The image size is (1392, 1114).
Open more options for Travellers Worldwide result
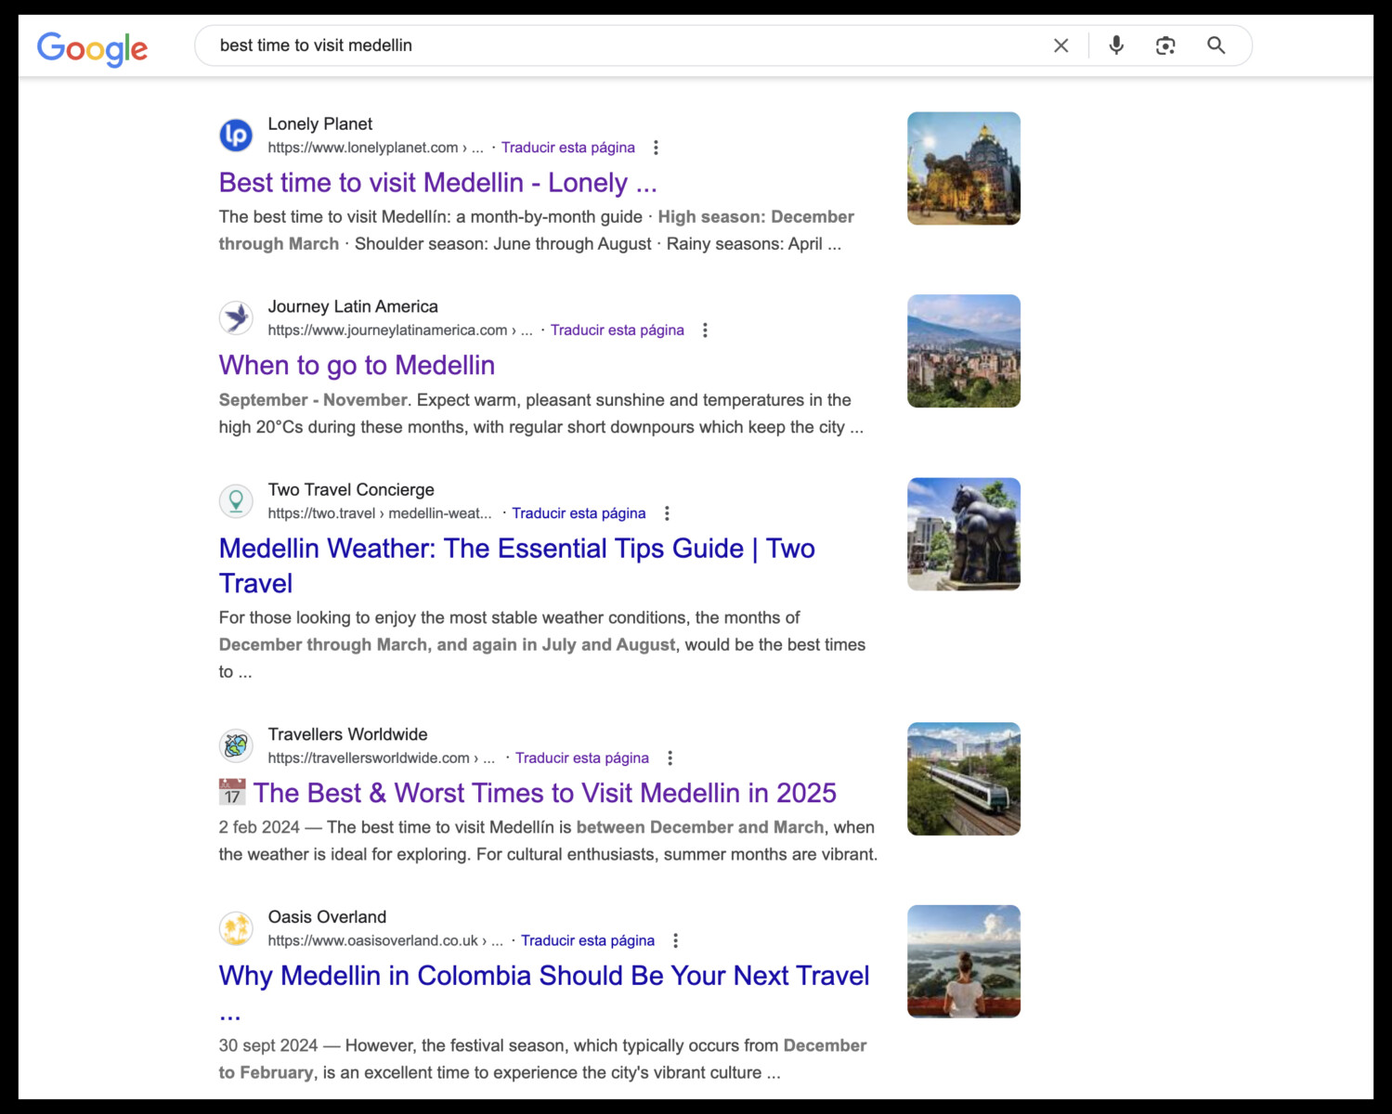click(670, 758)
